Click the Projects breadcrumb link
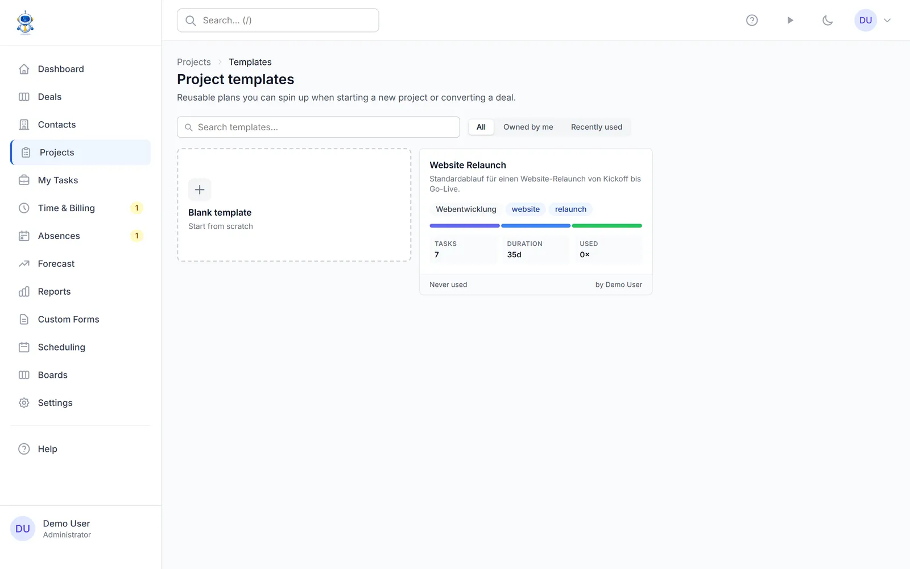This screenshot has height=569, width=910. [194, 62]
